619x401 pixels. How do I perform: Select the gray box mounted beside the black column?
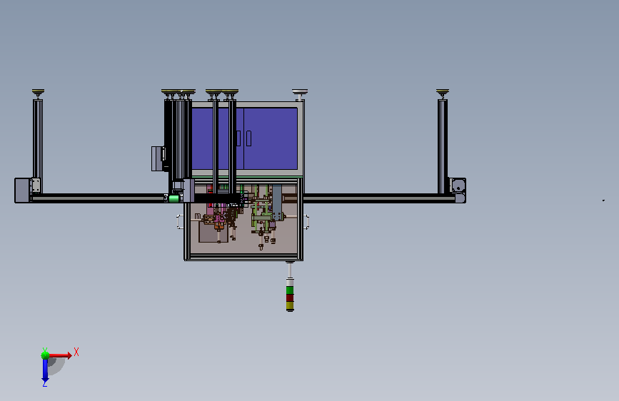tap(158, 158)
